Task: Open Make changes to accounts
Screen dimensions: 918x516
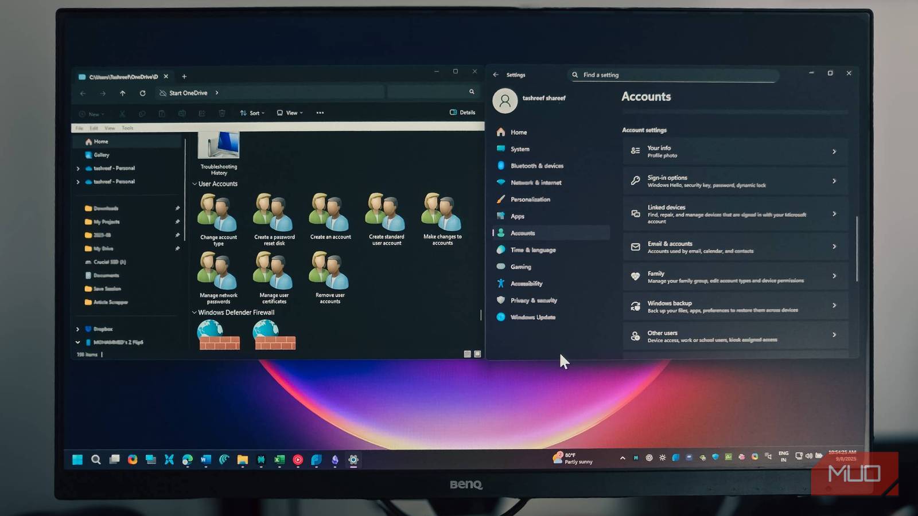Action: pyautogui.click(x=442, y=220)
